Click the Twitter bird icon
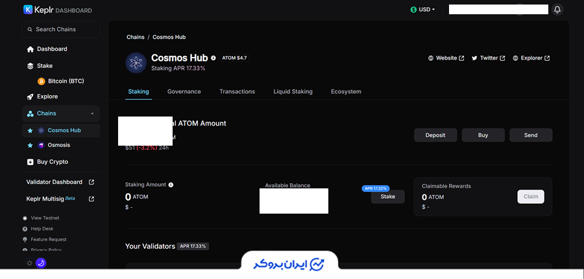The image size is (584, 279). 474,58
